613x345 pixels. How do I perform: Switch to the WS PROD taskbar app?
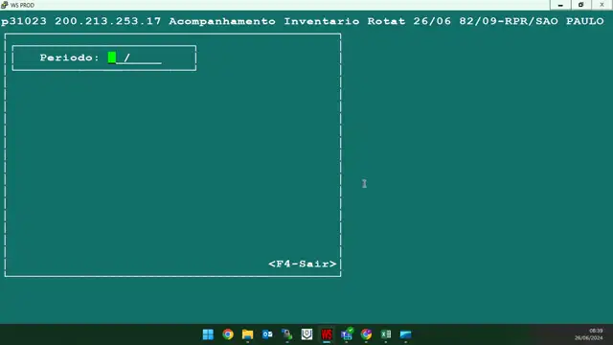(x=327, y=334)
